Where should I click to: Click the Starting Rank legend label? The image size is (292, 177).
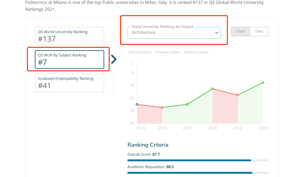(140, 52)
